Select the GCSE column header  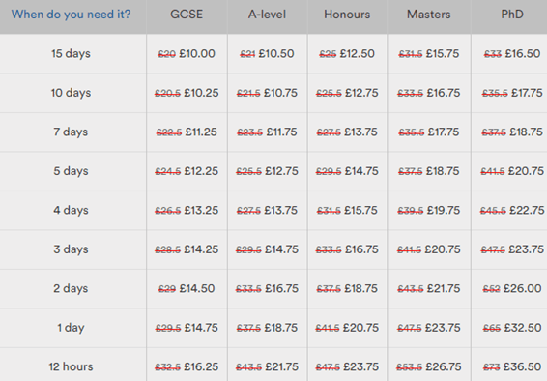click(187, 15)
